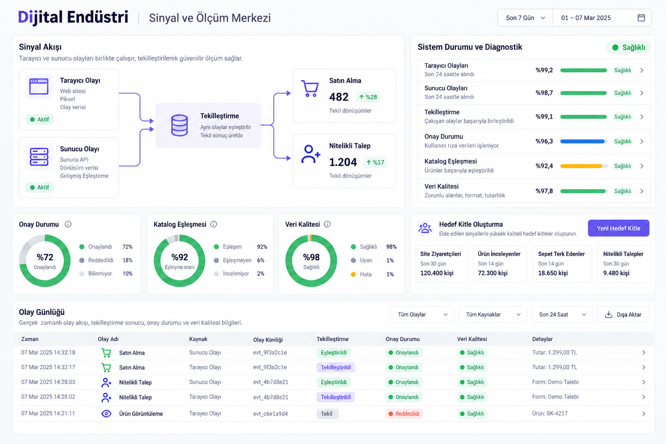Image resolution: width=666 pixels, height=444 pixels.
Task: Click the info icon beside Onay Durumu
Action: coord(68,224)
